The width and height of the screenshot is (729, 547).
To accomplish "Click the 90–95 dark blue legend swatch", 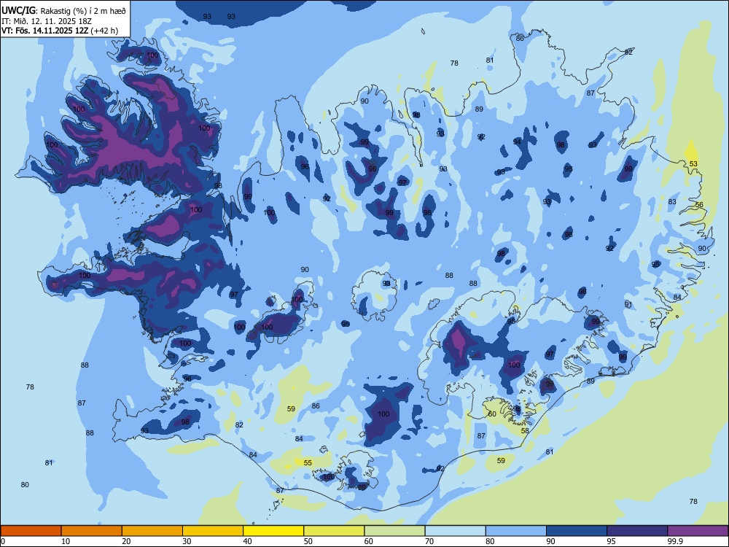I will pos(577,531).
